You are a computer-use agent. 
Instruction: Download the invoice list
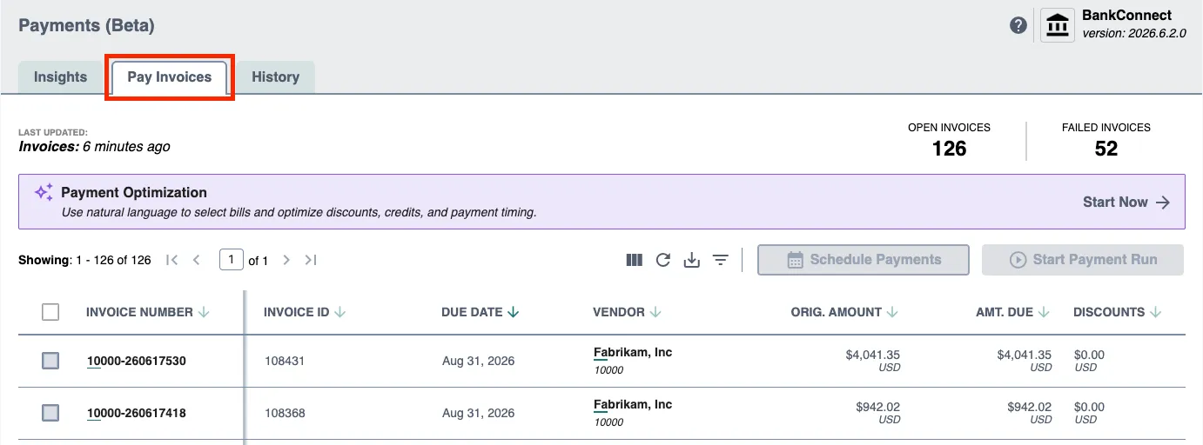692,260
